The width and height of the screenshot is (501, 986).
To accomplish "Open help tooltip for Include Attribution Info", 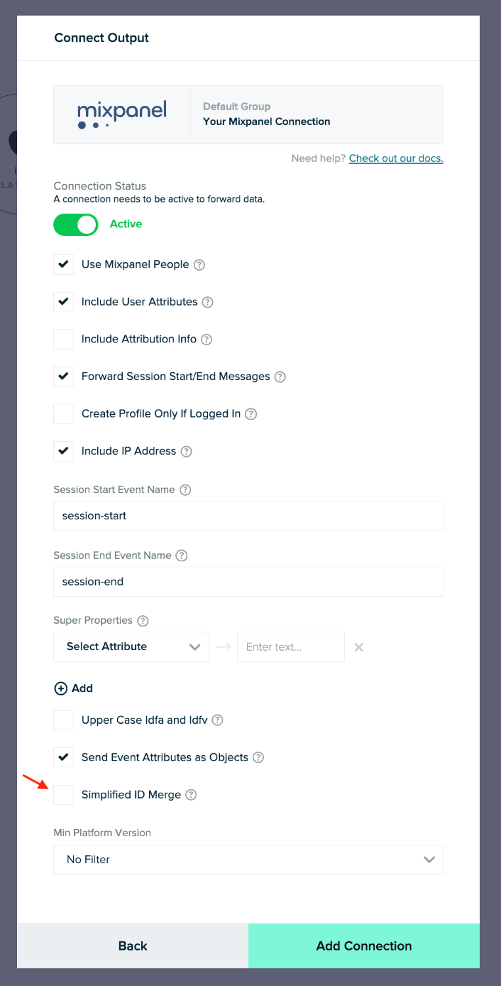I will (x=206, y=340).
